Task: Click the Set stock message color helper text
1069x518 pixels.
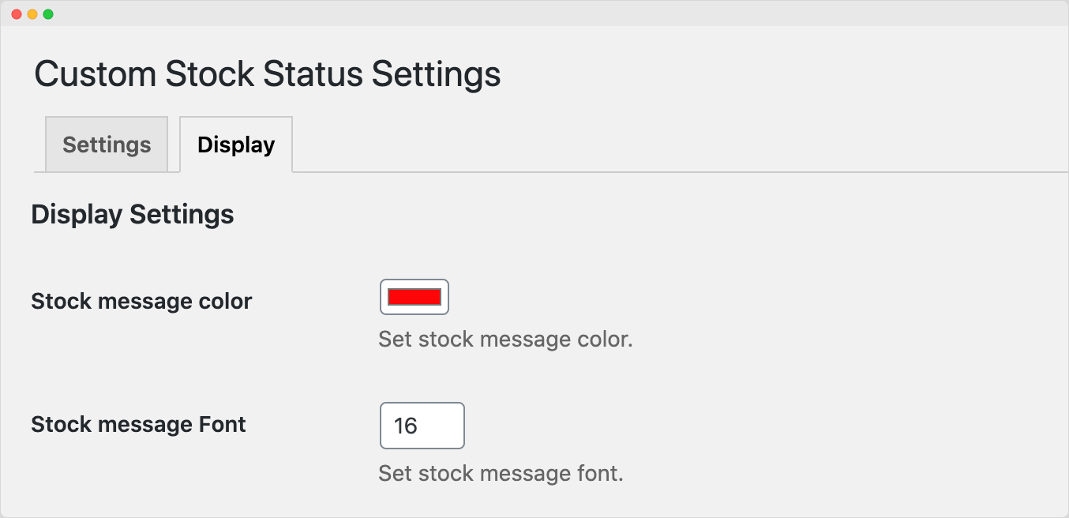Action: point(505,339)
